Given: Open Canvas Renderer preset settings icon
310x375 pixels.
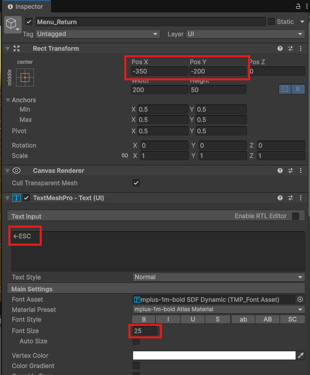Looking at the screenshot, I should point(290,171).
